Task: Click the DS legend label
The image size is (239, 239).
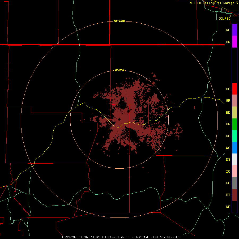Action: [x=228, y=159]
